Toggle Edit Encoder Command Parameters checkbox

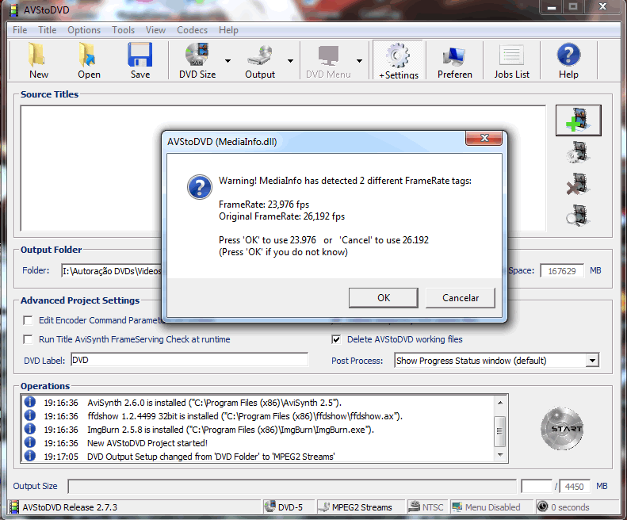click(28, 320)
